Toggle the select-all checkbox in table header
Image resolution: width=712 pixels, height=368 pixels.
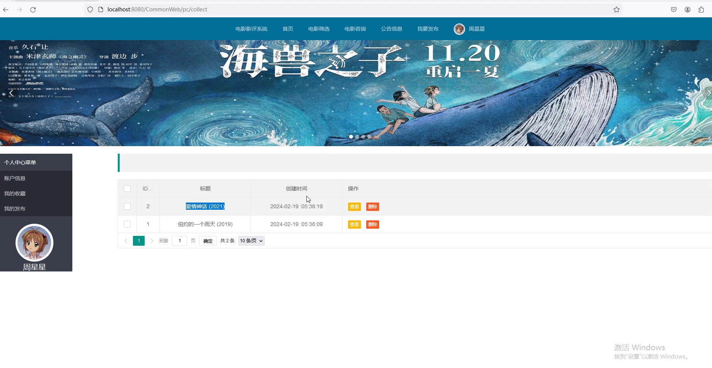coord(127,189)
